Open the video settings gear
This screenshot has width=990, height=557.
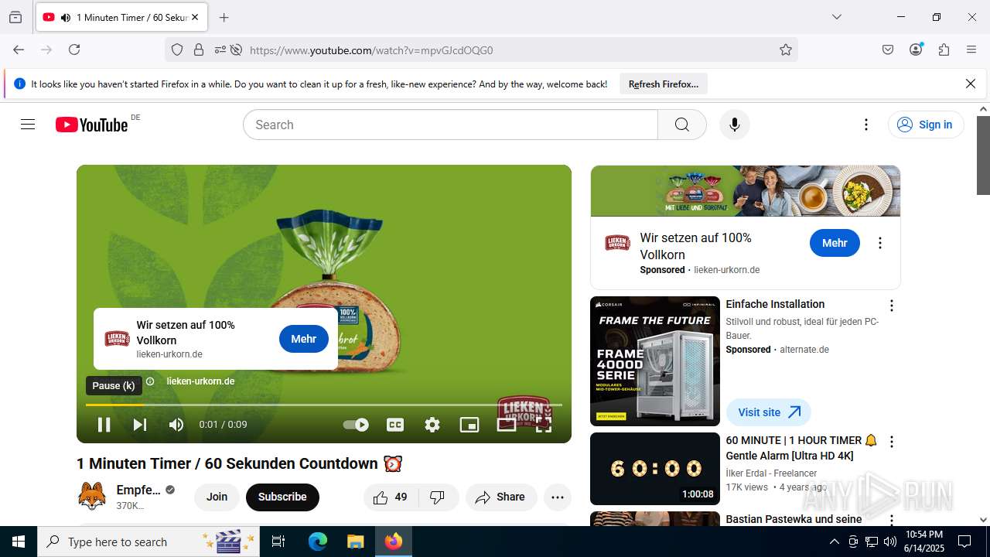[432, 425]
